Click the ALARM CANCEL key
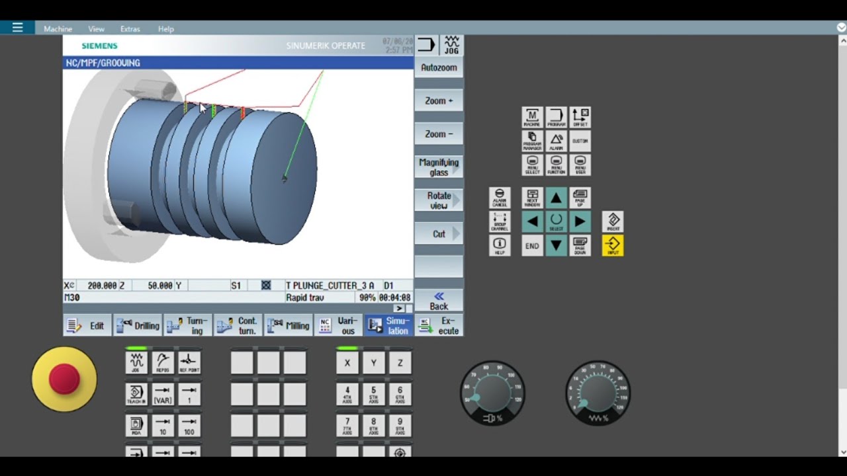Screen dimensions: 847x476 coord(500,198)
